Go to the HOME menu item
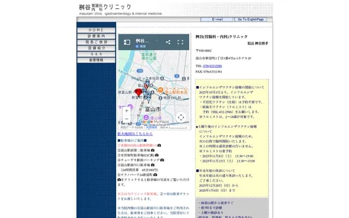 click(x=96, y=30)
